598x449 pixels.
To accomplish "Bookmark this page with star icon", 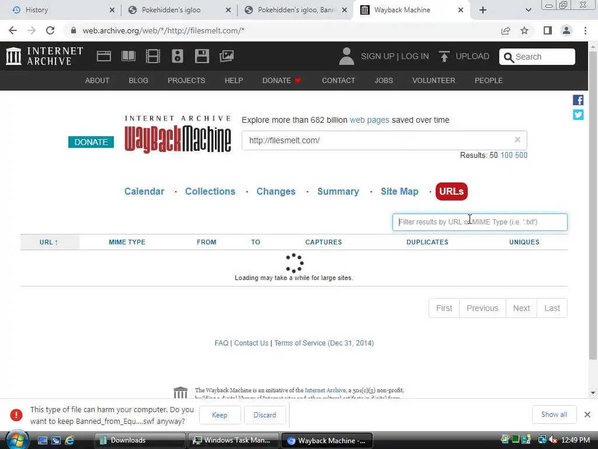I will 524,30.
